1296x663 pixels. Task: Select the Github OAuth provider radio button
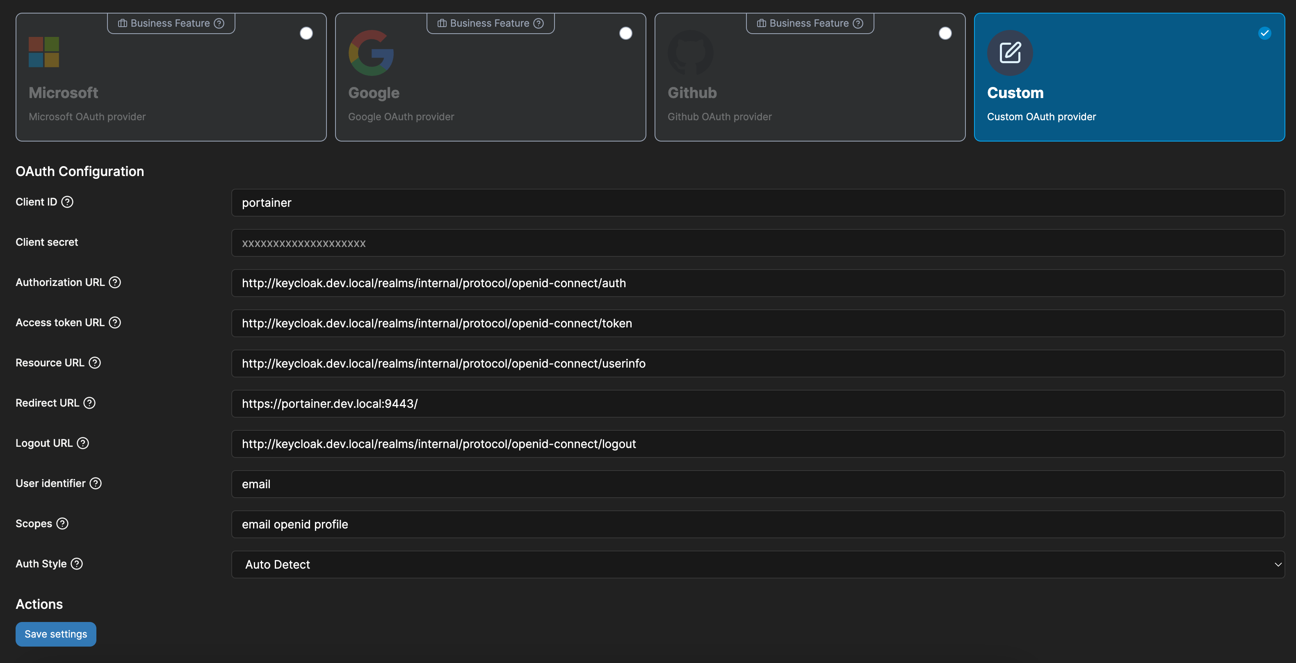point(945,33)
